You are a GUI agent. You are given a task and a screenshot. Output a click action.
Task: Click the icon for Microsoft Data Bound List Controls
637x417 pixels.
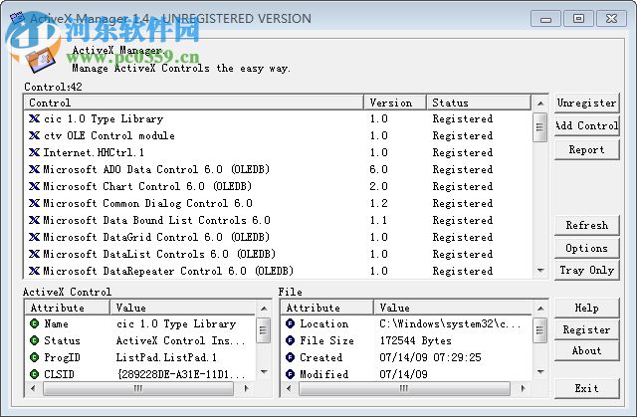(35, 220)
